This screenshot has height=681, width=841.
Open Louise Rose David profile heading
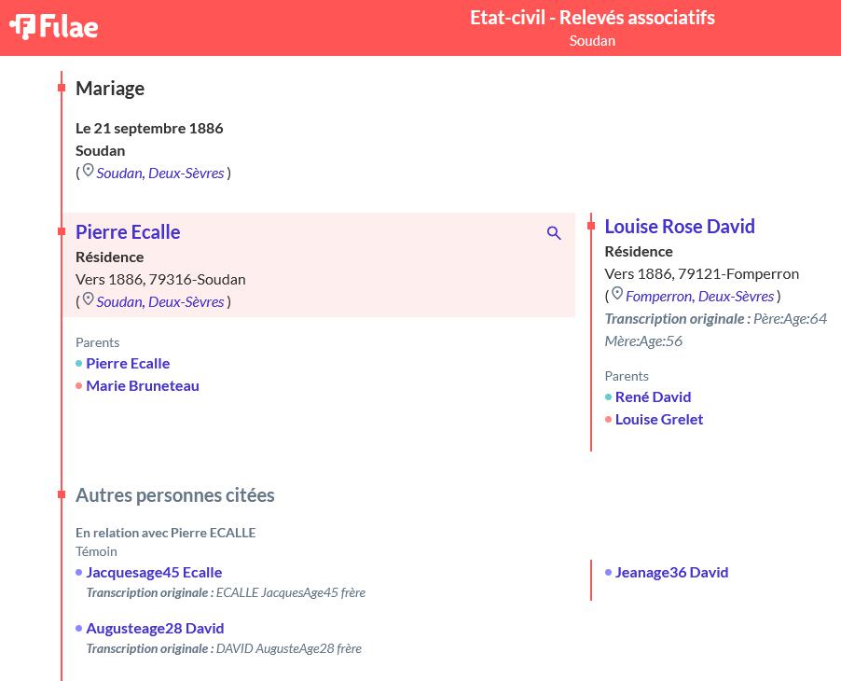[680, 227]
